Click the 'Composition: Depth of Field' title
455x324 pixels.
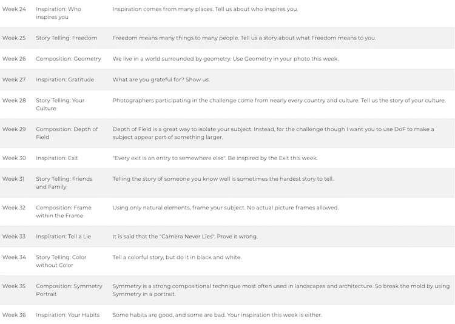pyautogui.click(x=67, y=133)
